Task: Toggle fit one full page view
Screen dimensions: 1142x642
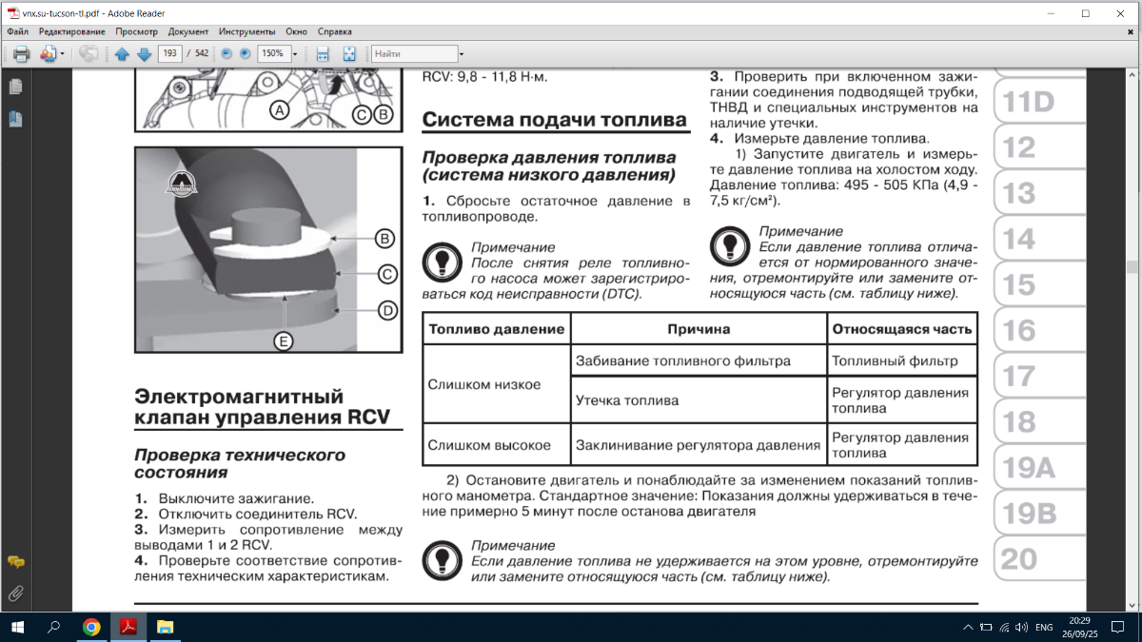Action: tap(349, 54)
